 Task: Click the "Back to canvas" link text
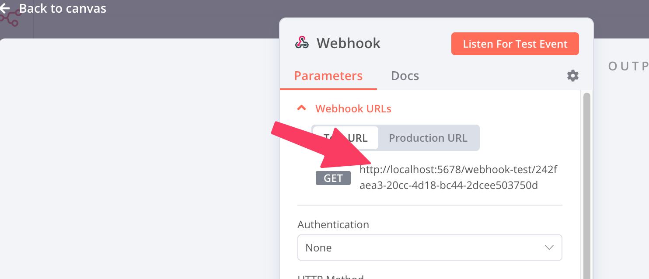click(63, 8)
